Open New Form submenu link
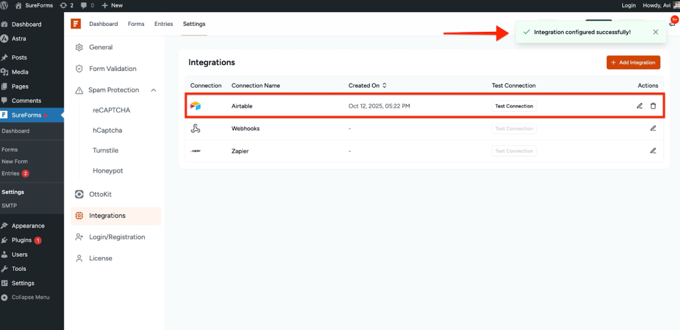 [x=15, y=161]
